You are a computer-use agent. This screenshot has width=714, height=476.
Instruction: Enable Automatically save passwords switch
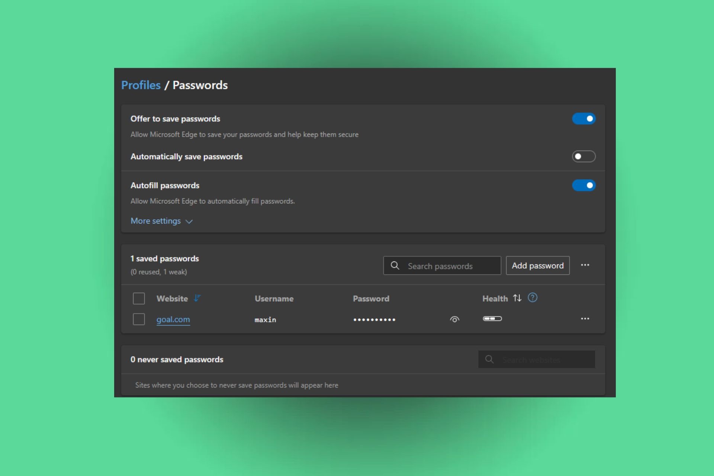pyautogui.click(x=583, y=156)
